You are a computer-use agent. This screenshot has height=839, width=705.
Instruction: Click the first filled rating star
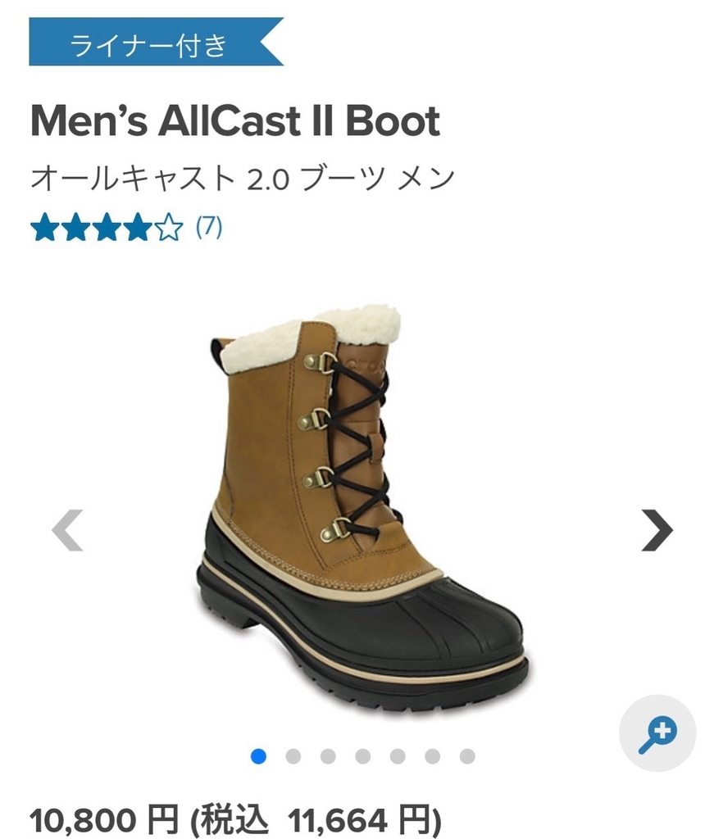(44, 228)
